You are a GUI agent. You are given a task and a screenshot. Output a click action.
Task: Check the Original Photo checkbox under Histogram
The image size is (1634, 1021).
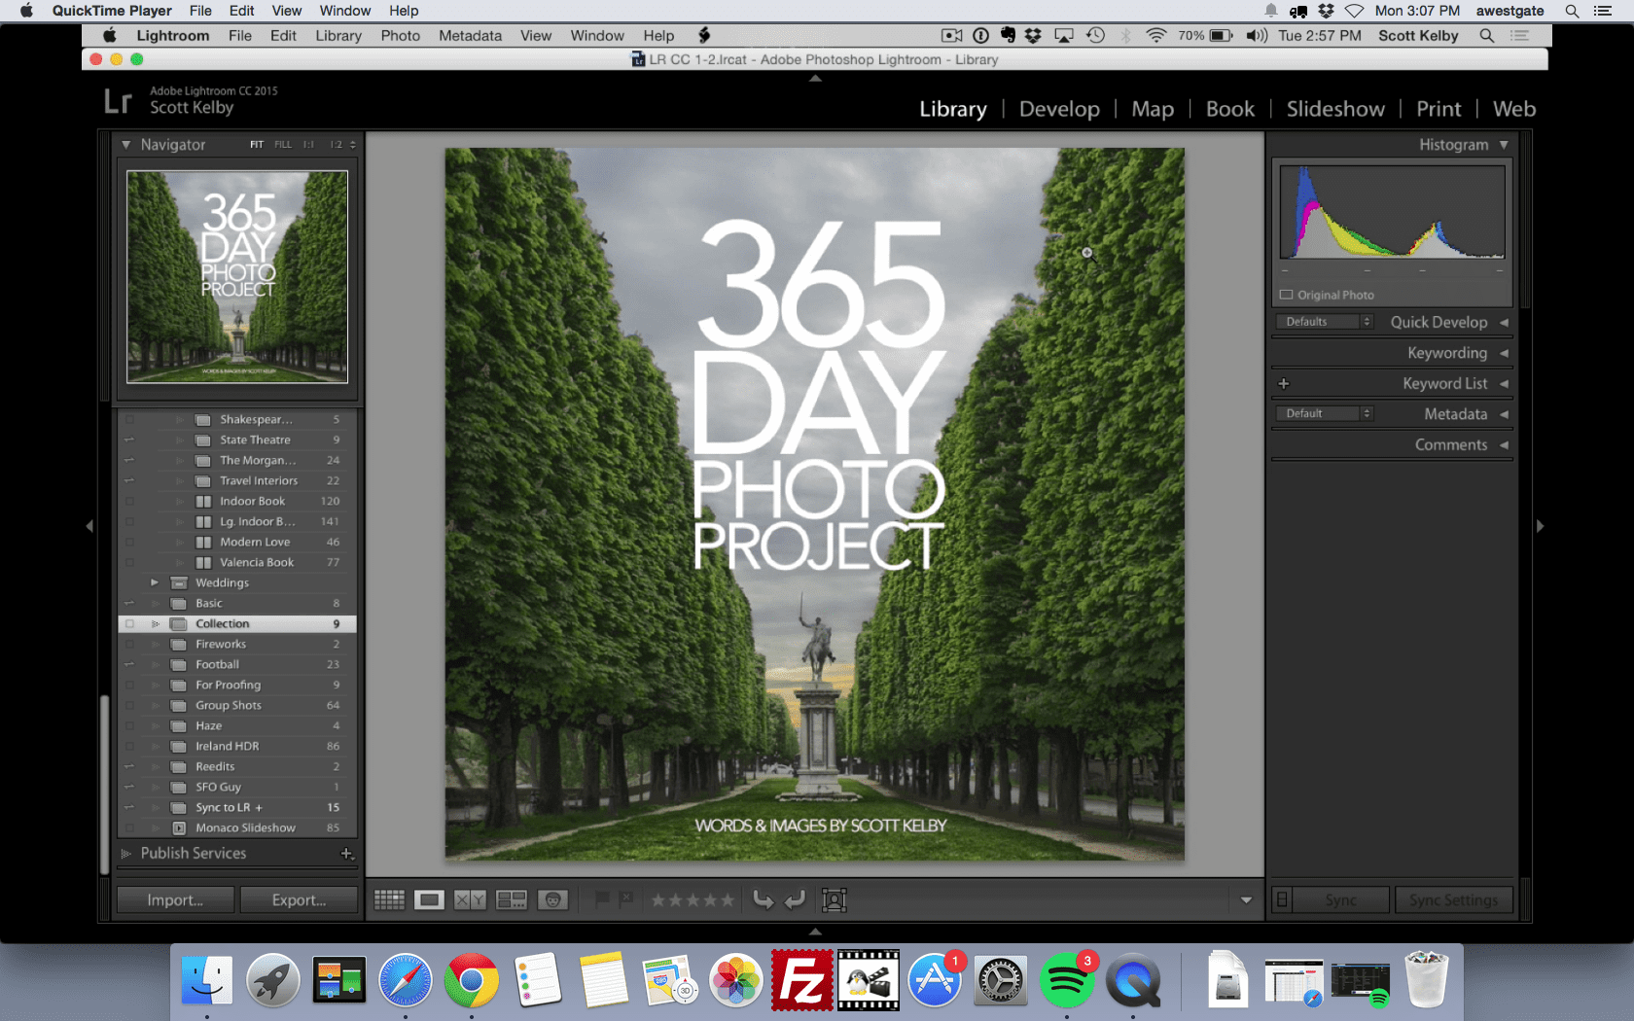click(1286, 295)
